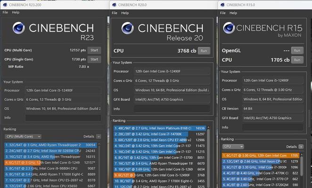Select the 13th Gen i7 11215 ranking row
Screen dimensions: 312x188
click(x=160, y=152)
